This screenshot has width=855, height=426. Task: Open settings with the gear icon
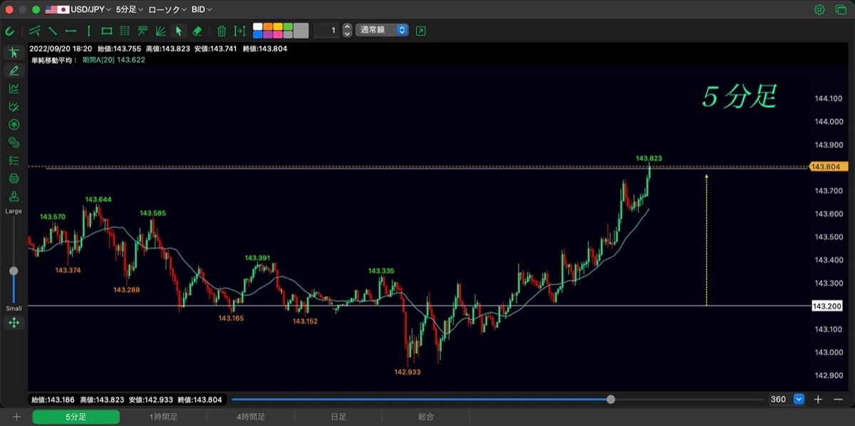(819, 10)
